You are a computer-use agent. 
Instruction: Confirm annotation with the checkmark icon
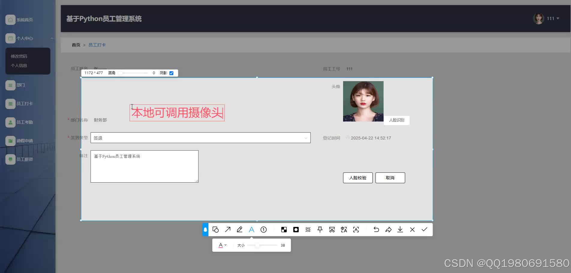coord(424,230)
